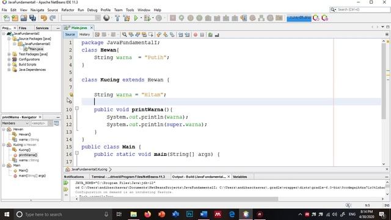This screenshot has height=220, width=391.
Task: Click the Search field
Action: 360,10
